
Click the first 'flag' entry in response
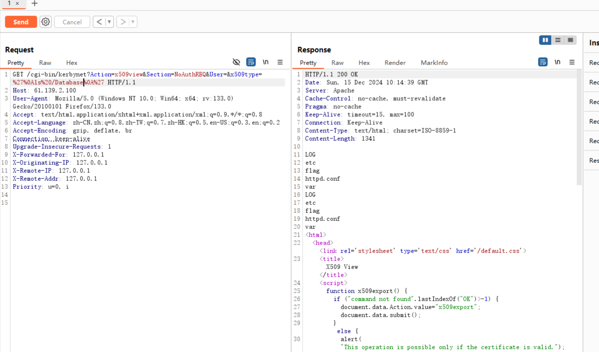coord(312,170)
